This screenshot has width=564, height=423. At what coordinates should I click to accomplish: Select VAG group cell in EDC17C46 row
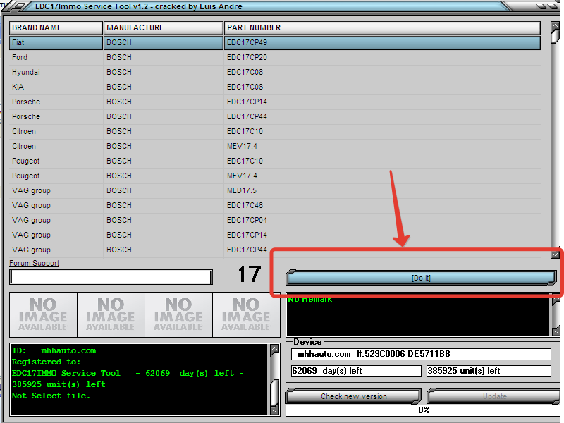coord(56,205)
